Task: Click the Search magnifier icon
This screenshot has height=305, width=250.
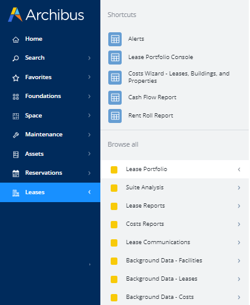Action: [x=16, y=58]
